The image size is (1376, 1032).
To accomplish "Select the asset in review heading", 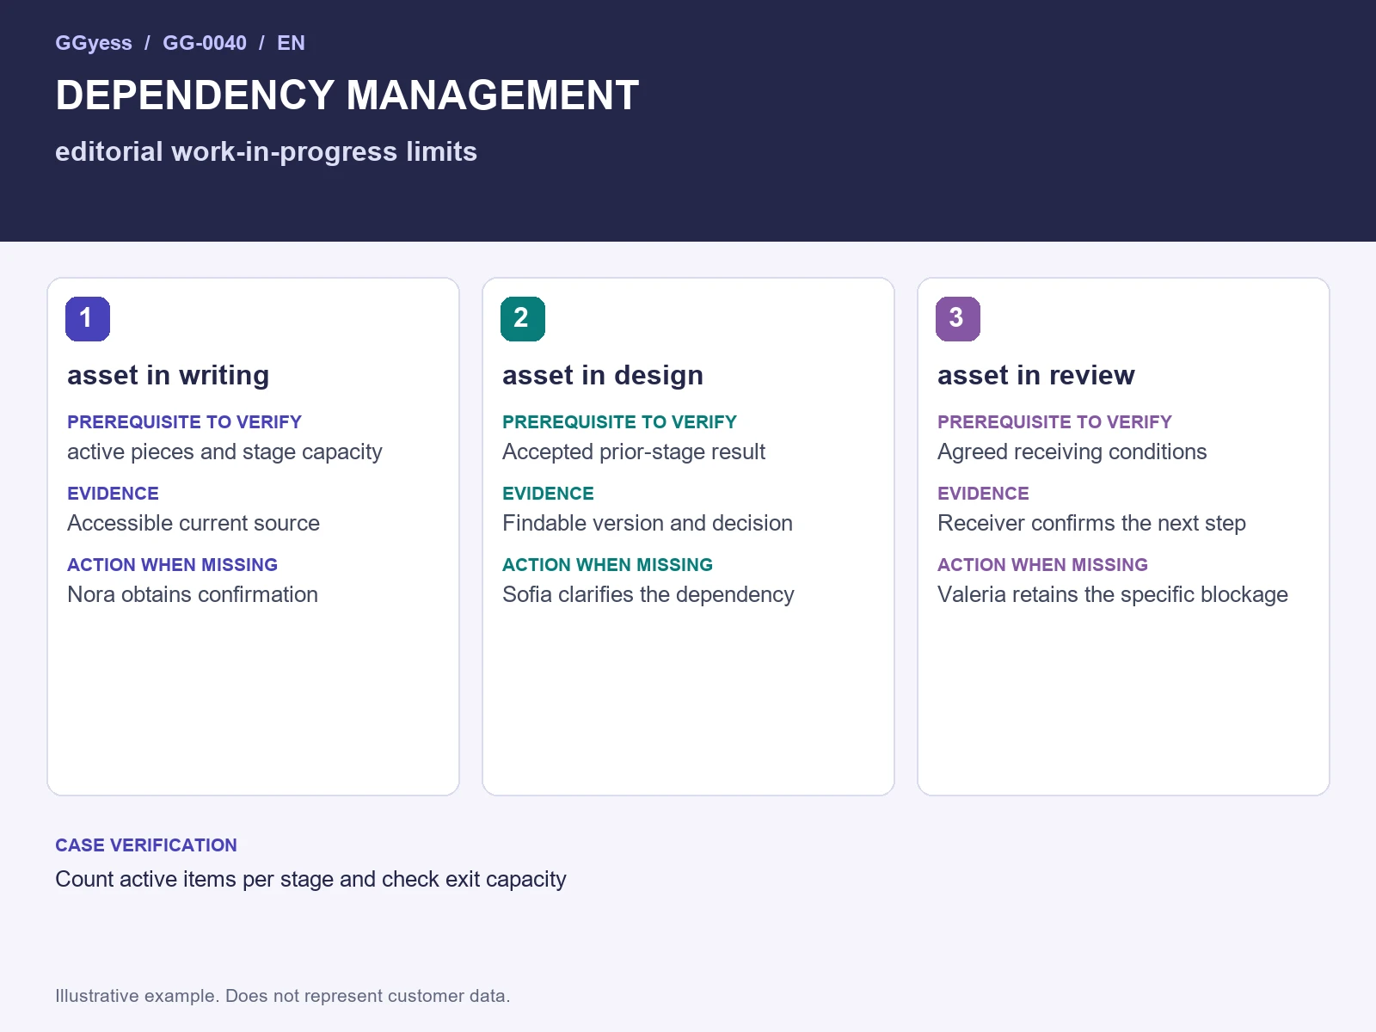I will (1036, 375).
